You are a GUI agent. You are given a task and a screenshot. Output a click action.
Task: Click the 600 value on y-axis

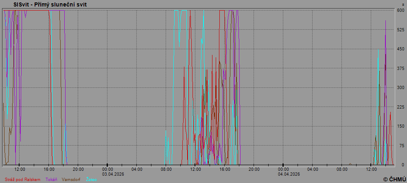coord(400,11)
